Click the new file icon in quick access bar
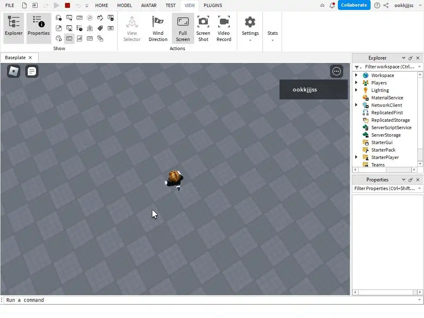 click(x=24, y=5)
